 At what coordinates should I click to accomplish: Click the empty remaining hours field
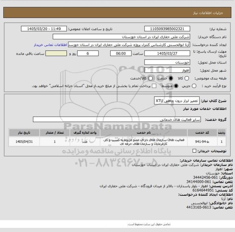[56, 53]
